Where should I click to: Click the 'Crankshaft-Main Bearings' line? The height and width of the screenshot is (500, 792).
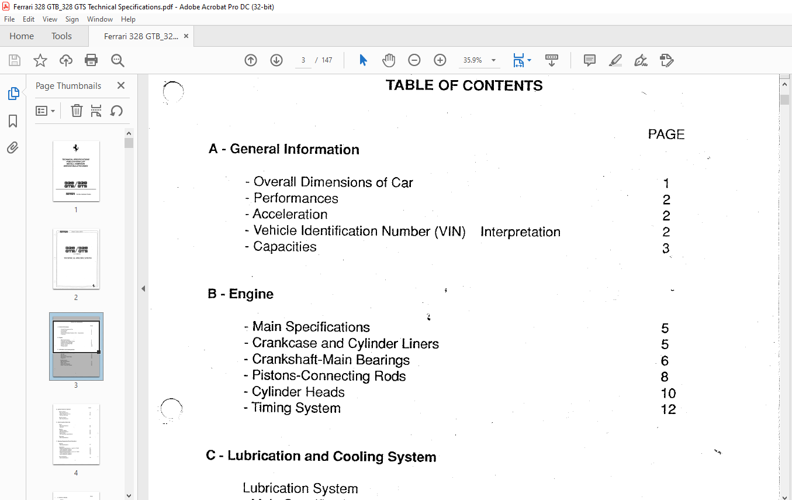(327, 360)
